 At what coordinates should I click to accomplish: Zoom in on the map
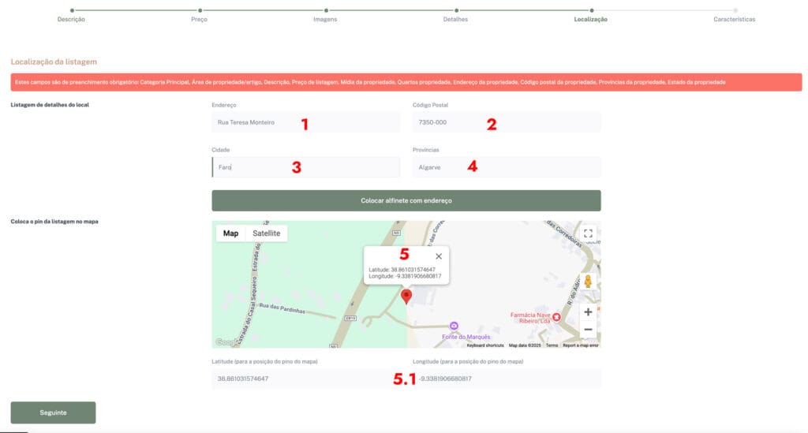[588, 312]
